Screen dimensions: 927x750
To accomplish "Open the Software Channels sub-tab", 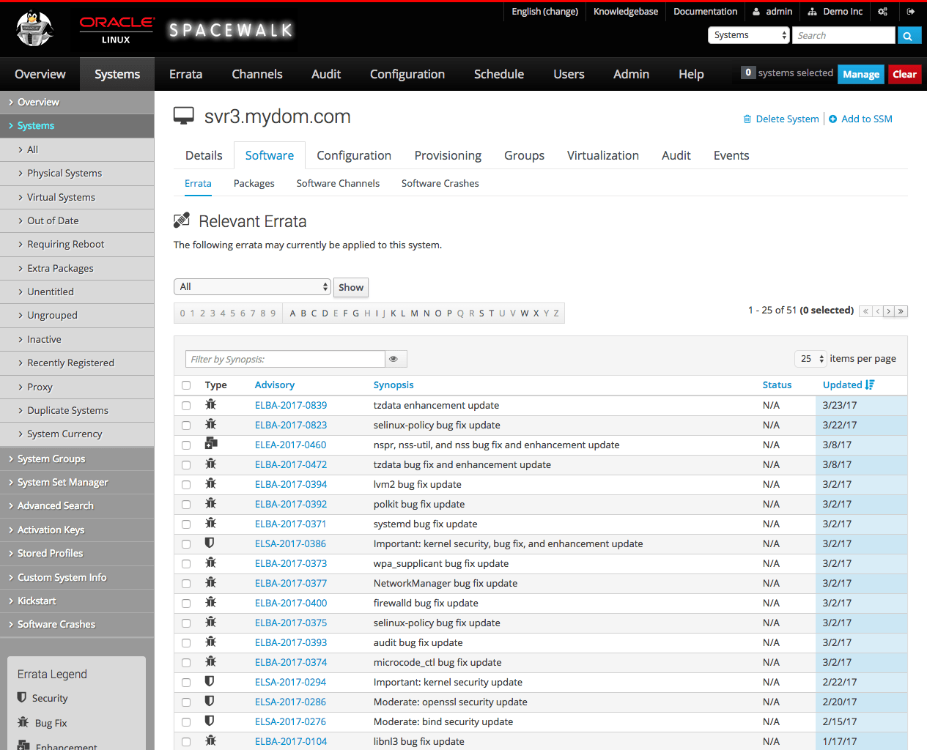I will coord(338,183).
